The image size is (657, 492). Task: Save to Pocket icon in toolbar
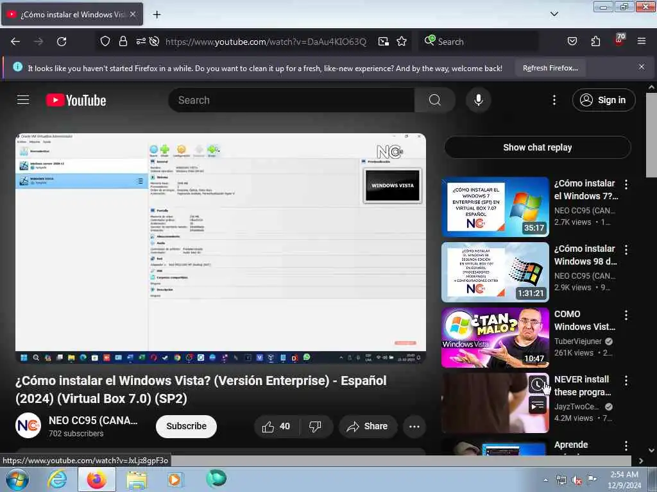572,41
